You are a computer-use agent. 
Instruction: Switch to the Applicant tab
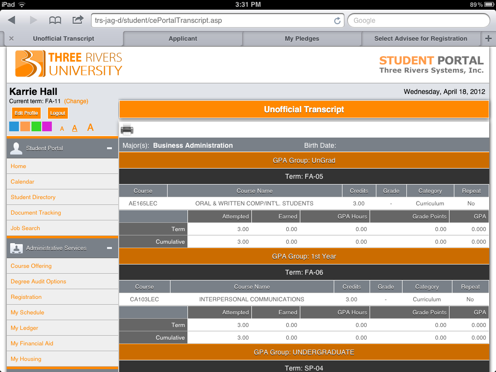click(x=183, y=39)
